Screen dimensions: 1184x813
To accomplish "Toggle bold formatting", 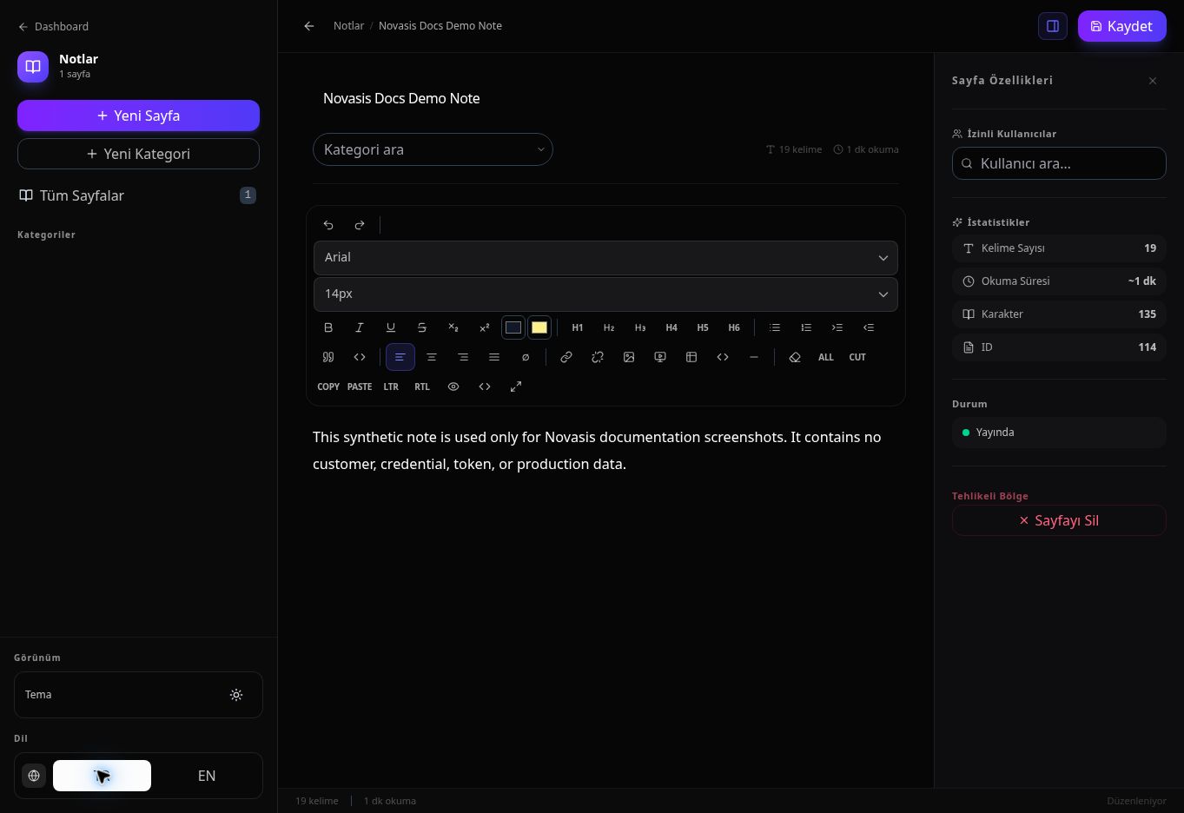I will (x=328, y=327).
